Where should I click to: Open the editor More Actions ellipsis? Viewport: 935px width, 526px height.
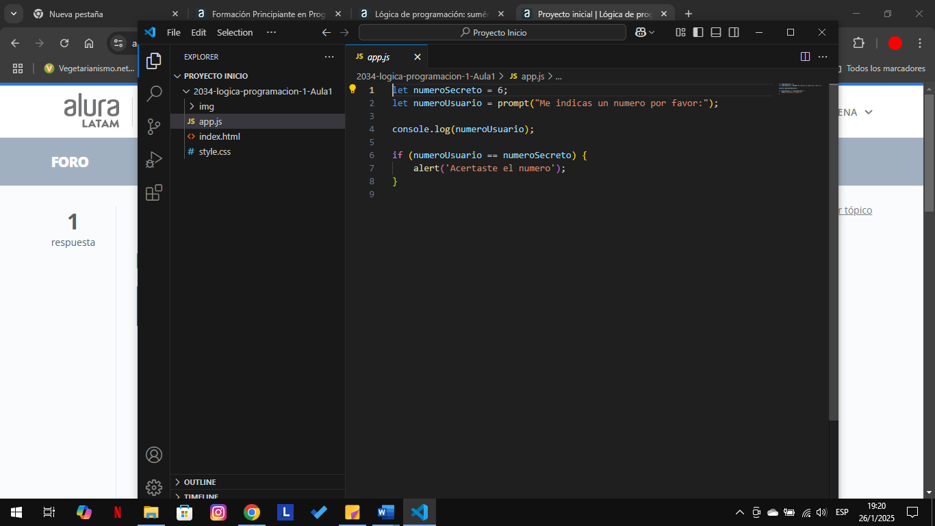(x=823, y=57)
